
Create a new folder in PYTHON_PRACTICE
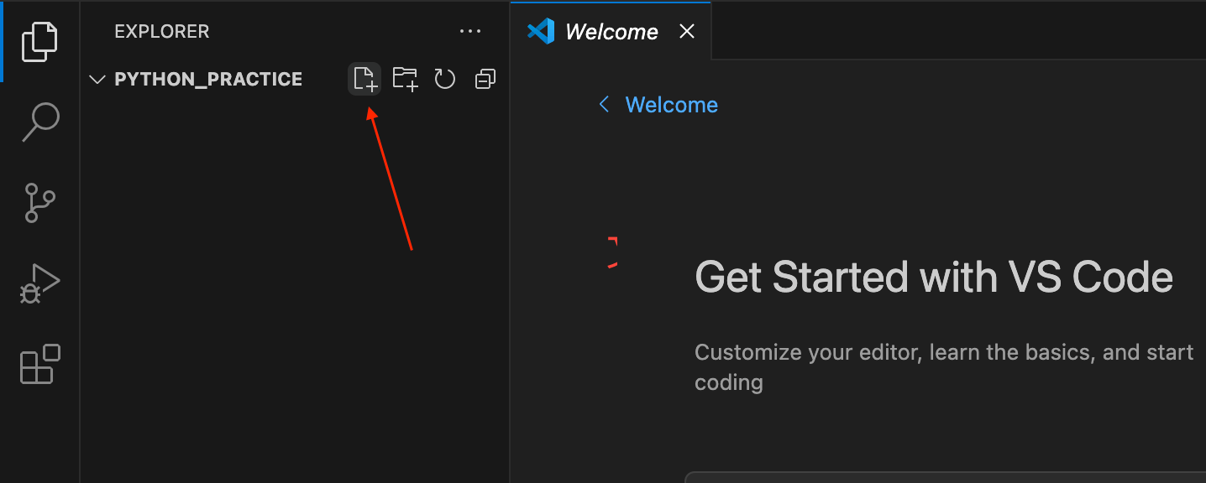click(405, 79)
